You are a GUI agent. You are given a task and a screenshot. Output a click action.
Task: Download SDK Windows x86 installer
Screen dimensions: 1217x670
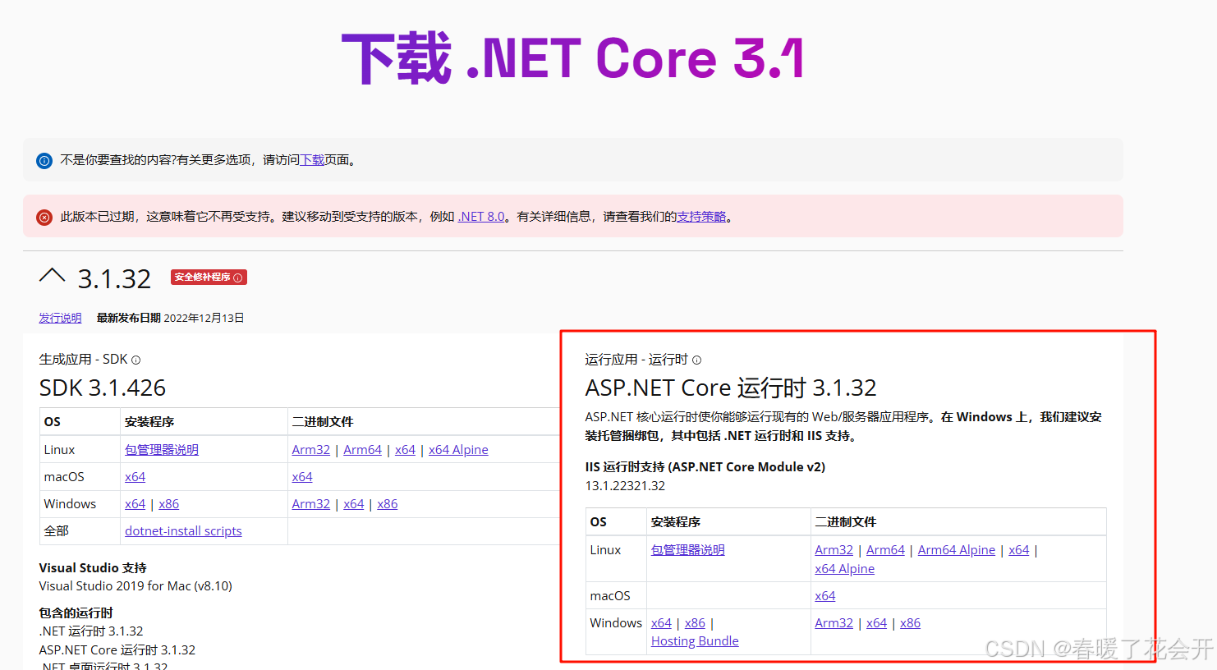coord(169,504)
